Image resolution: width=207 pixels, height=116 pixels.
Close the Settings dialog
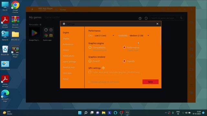(x=157, y=24)
